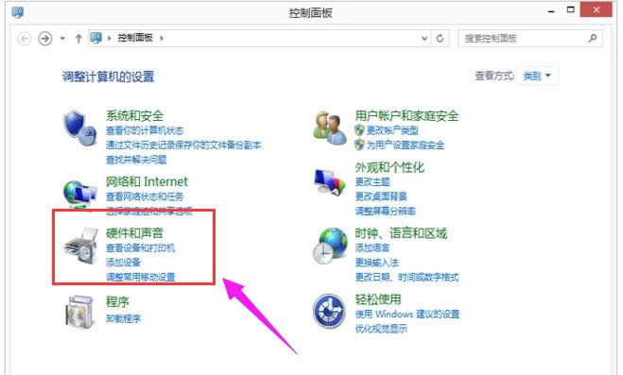Click the Network and Internet globe icon

coord(79,194)
